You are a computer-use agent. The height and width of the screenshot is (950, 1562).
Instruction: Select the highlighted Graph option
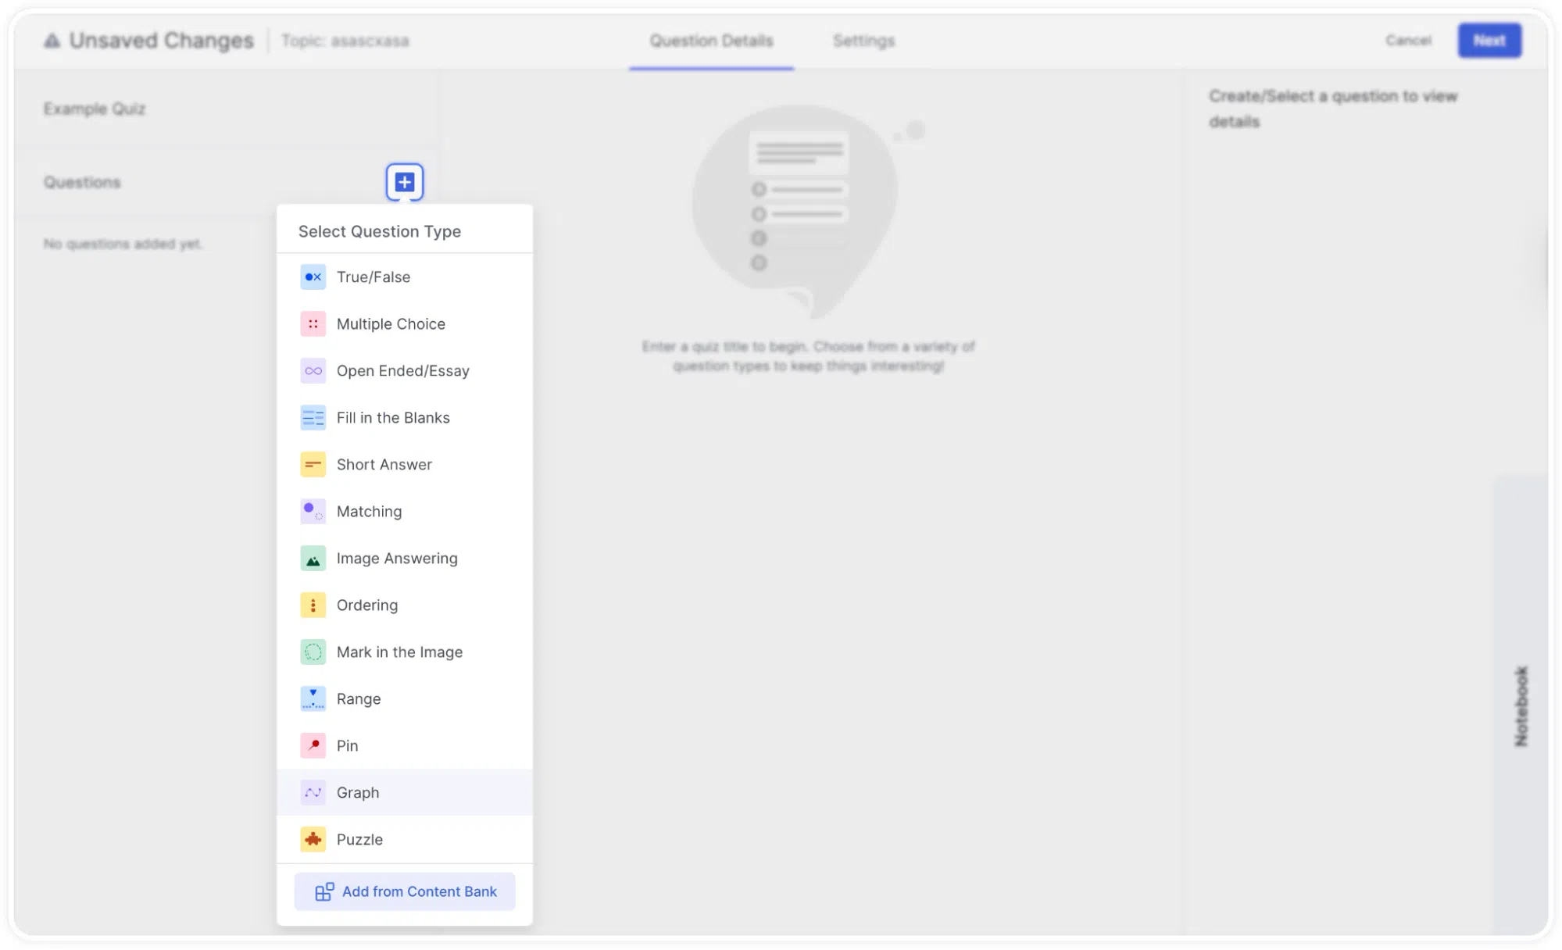coord(405,792)
